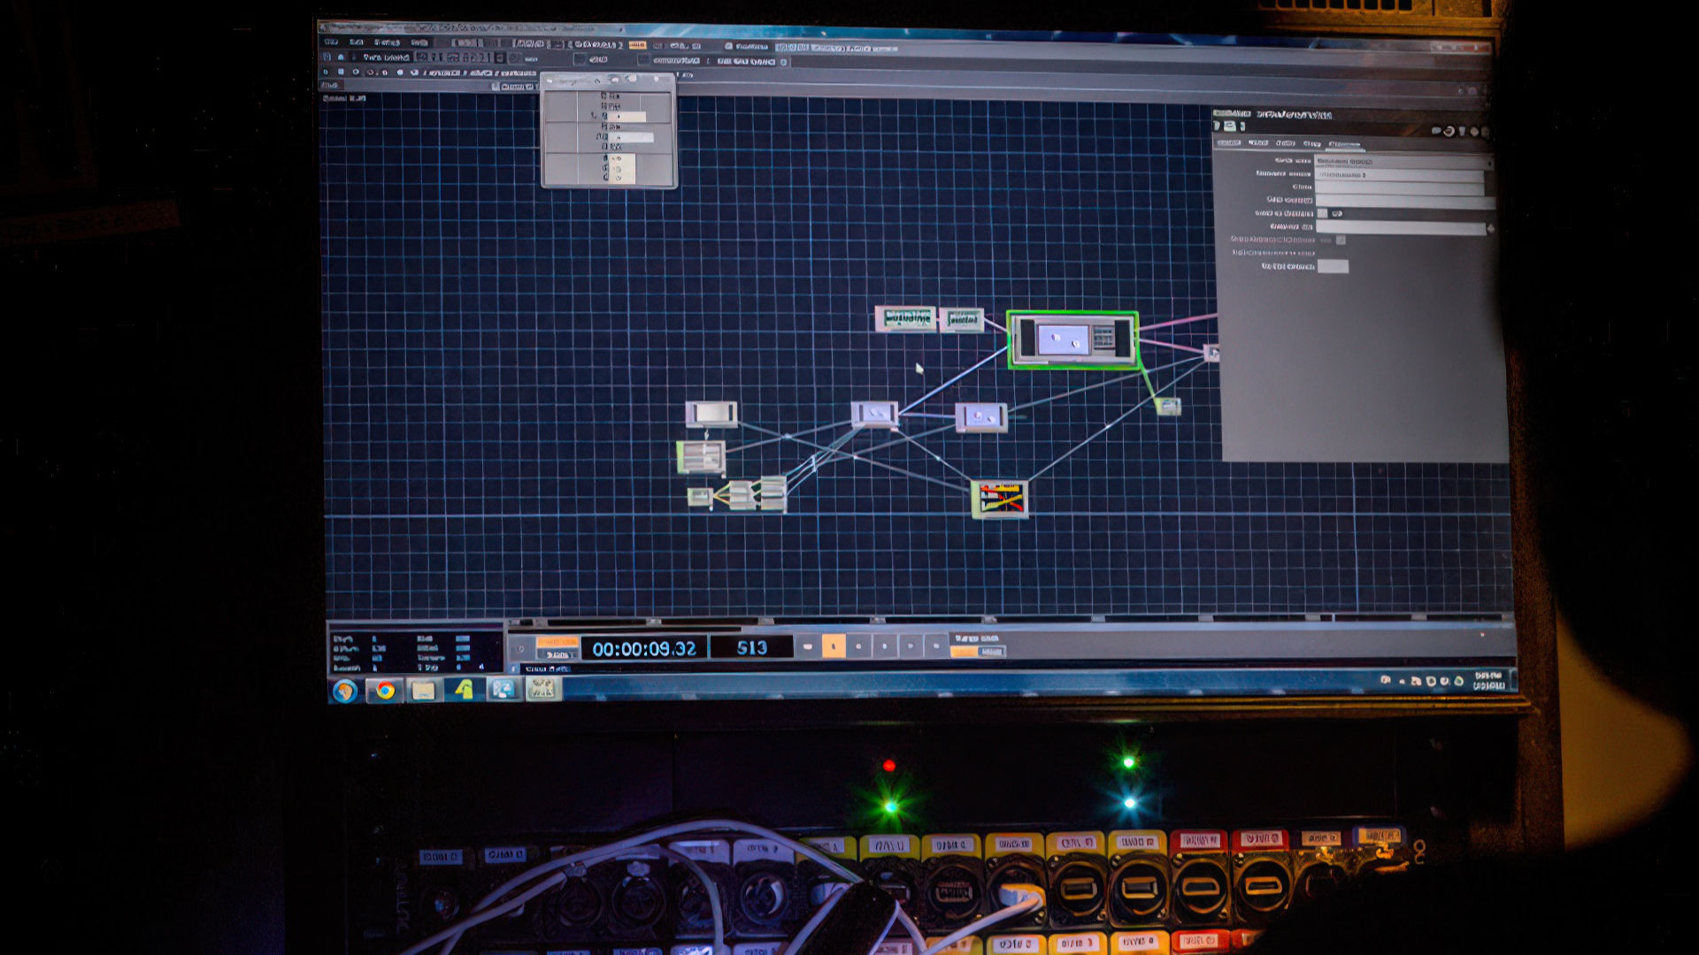Image resolution: width=1699 pixels, height=955 pixels.
Task: Click the home icon in the second toolbar row
Action: coord(341,57)
